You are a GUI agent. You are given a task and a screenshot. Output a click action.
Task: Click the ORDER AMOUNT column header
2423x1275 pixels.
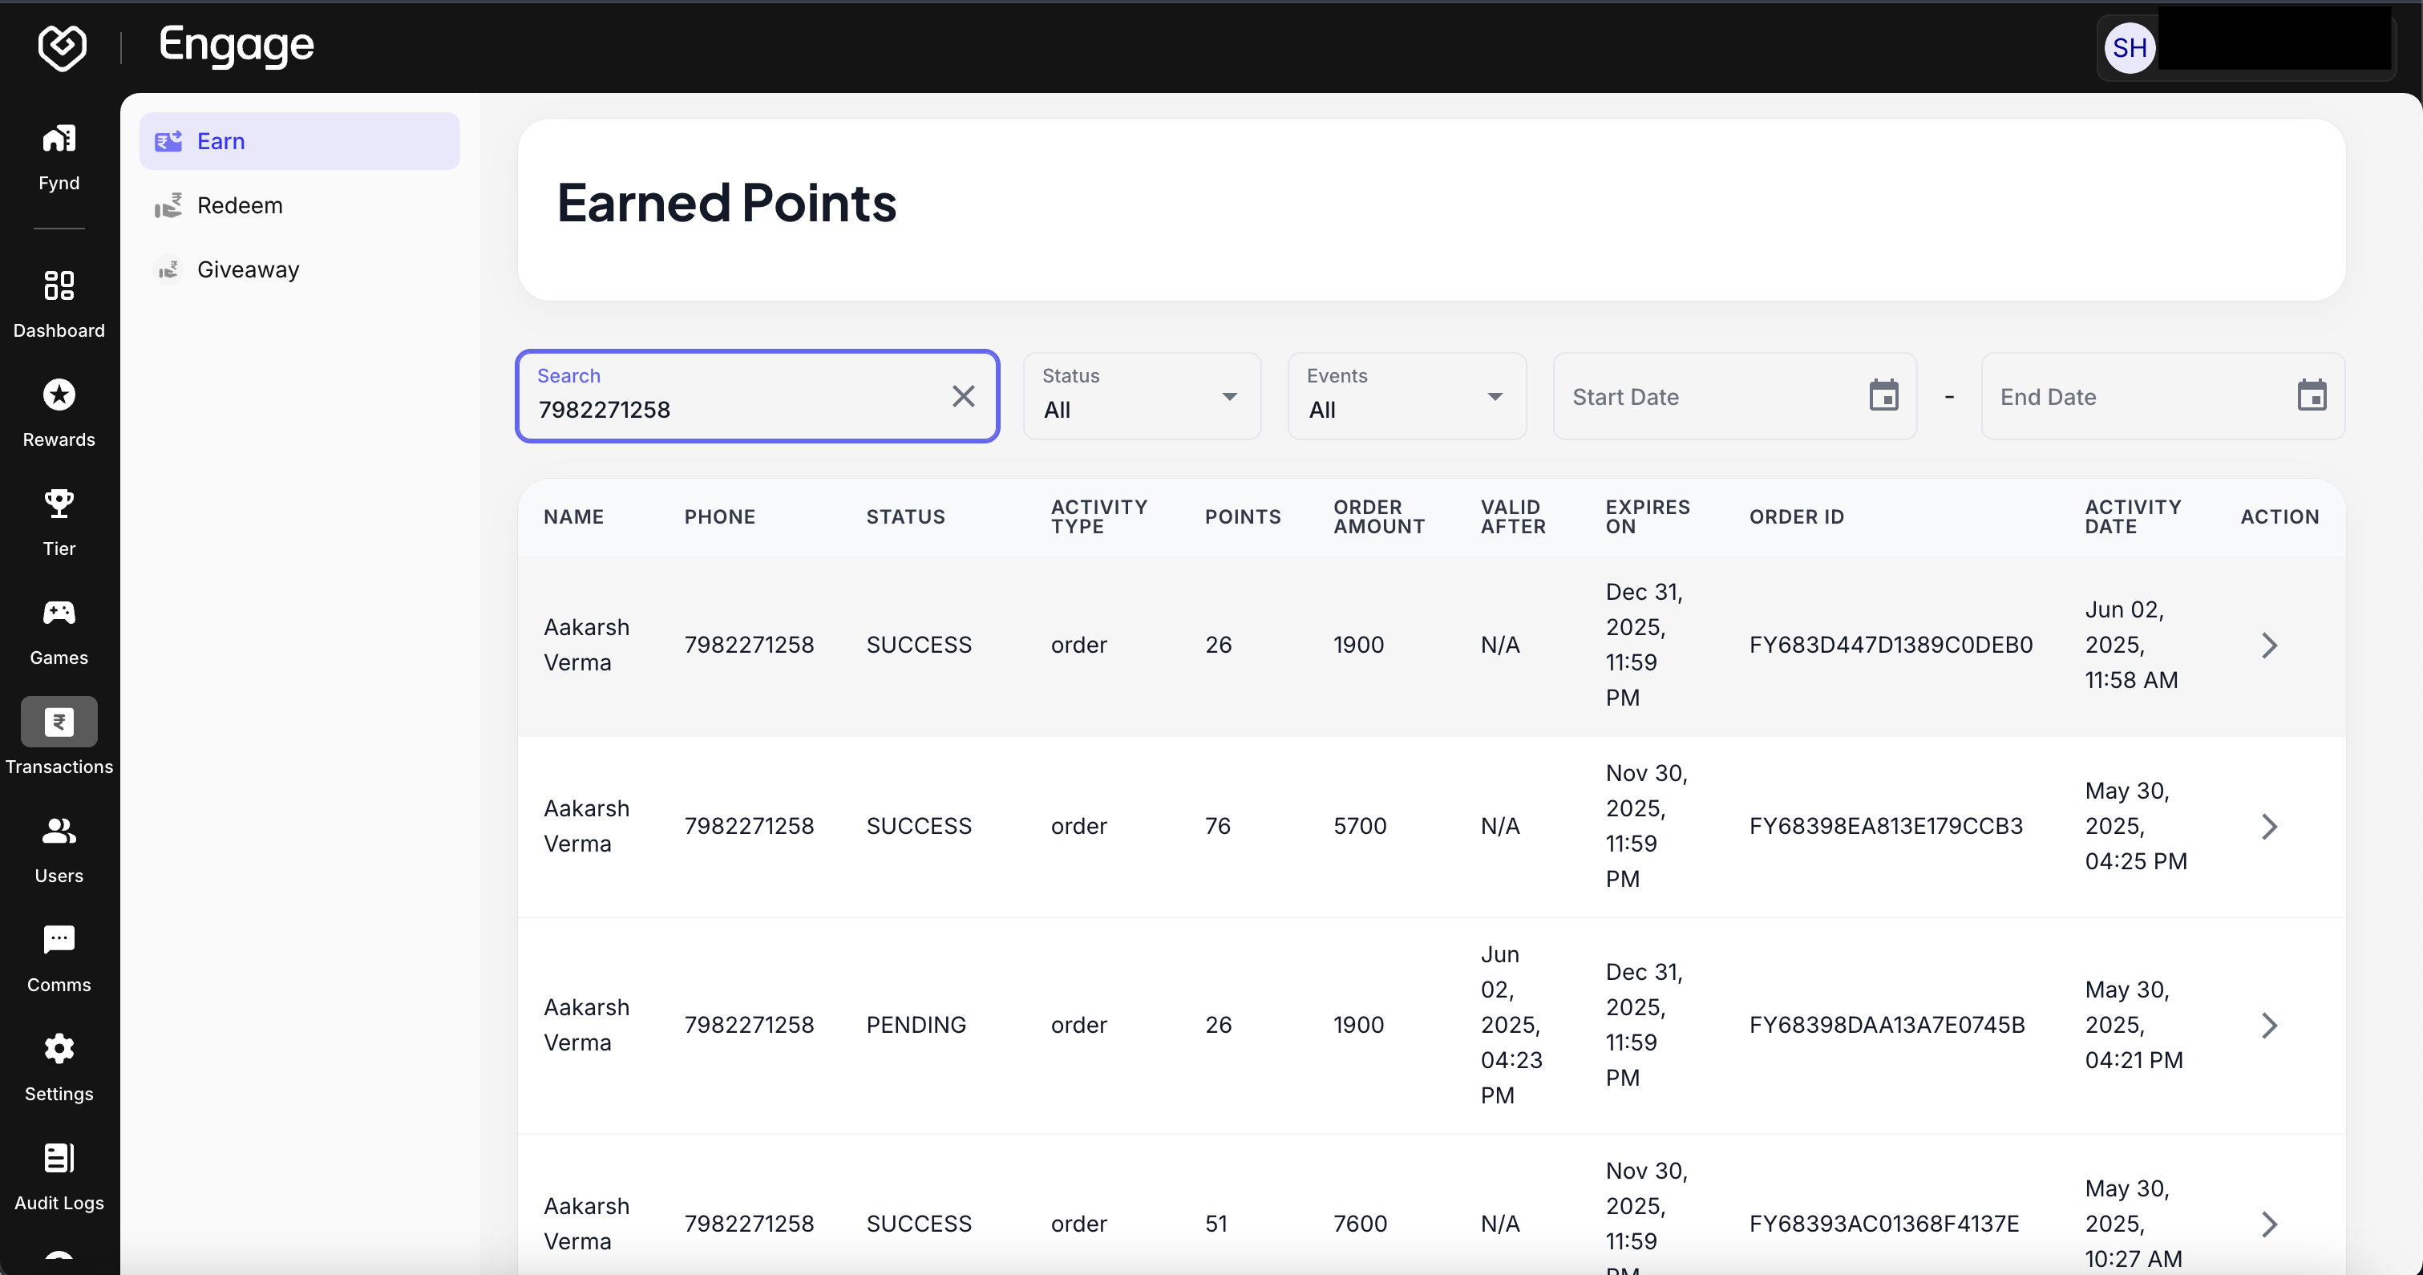click(x=1379, y=516)
